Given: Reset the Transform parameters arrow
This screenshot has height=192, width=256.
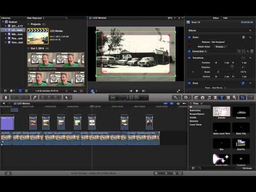Looking at the screenshot, I should coord(250,58).
